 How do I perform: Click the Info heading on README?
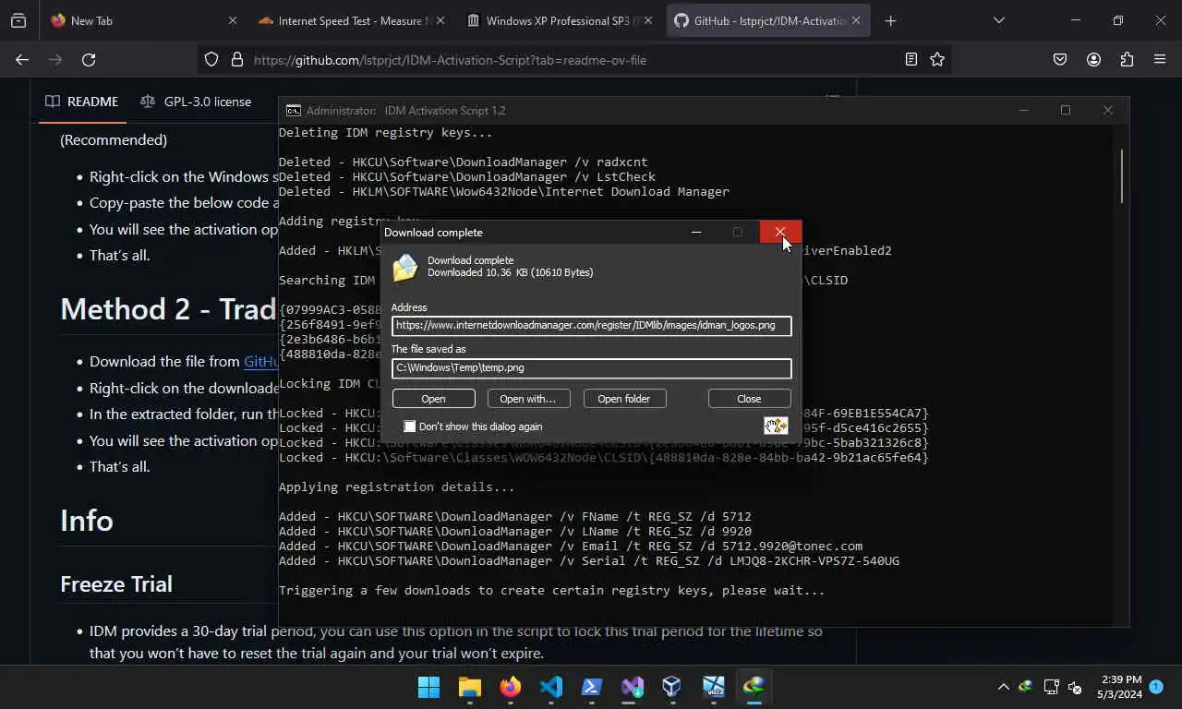(x=87, y=521)
